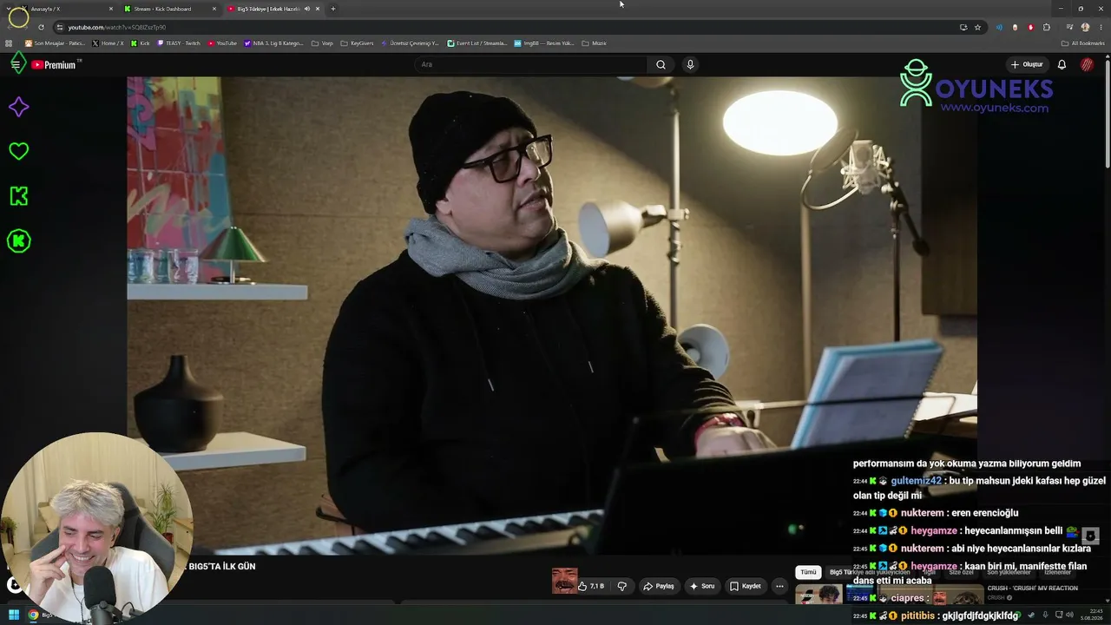Image resolution: width=1111 pixels, height=625 pixels.
Task: Open TEASY - Twitch bookmark
Action: click(179, 43)
